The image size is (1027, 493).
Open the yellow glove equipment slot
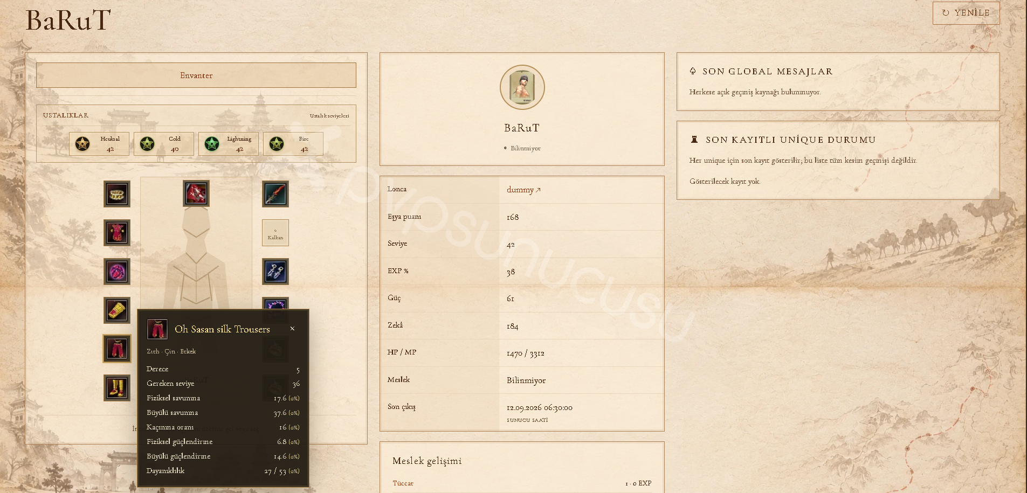[x=117, y=310]
